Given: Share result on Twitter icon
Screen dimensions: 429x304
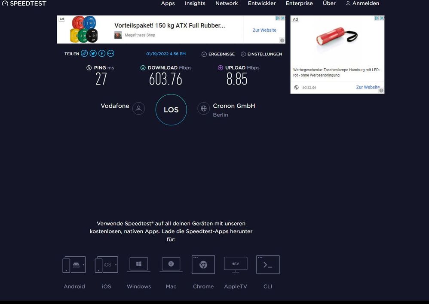Looking at the screenshot, I should [93, 54].
